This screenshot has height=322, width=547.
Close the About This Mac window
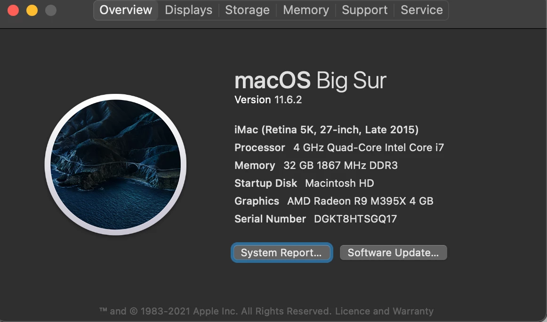tap(13, 10)
